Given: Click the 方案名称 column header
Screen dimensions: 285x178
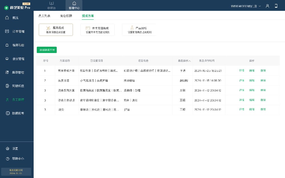Looking at the screenshot, I should [65, 61].
